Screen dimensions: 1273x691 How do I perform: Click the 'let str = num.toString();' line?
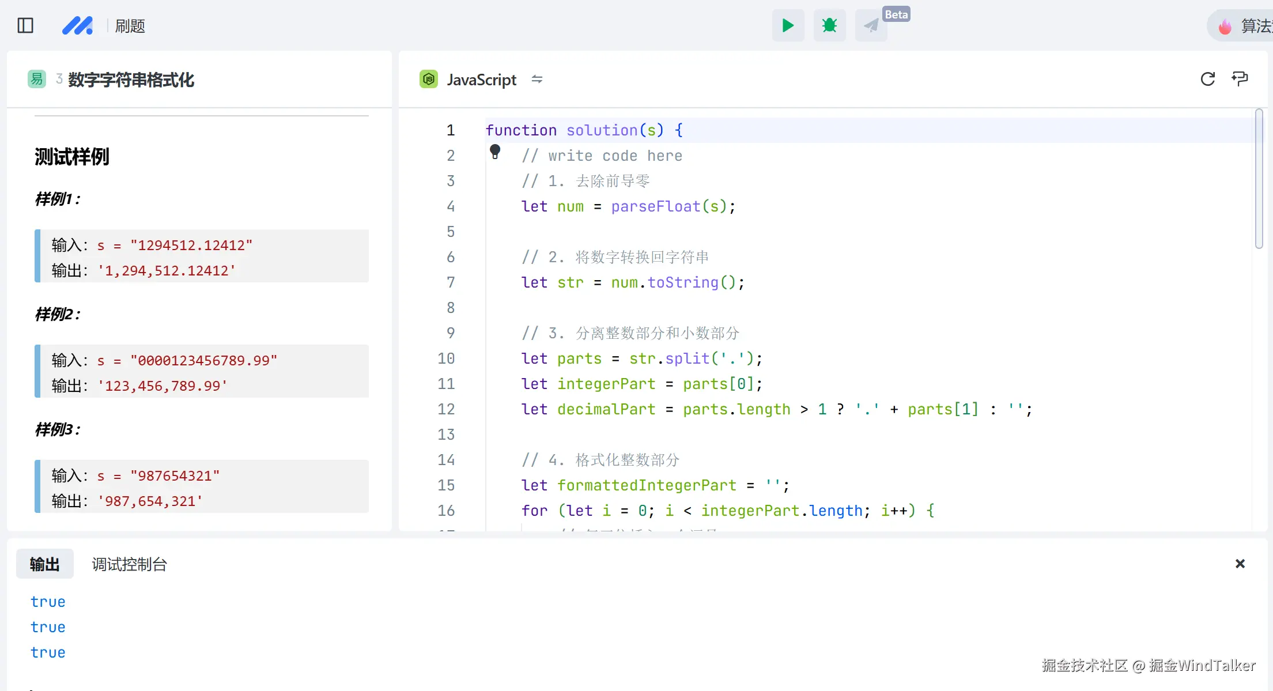coord(633,282)
